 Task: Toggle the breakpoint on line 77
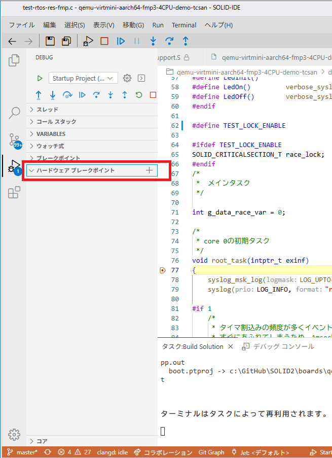(x=163, y=270)
